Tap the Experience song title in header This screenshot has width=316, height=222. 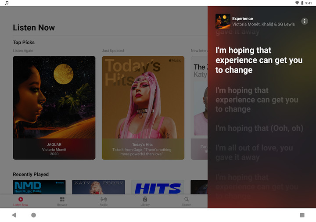pos(243,18)
